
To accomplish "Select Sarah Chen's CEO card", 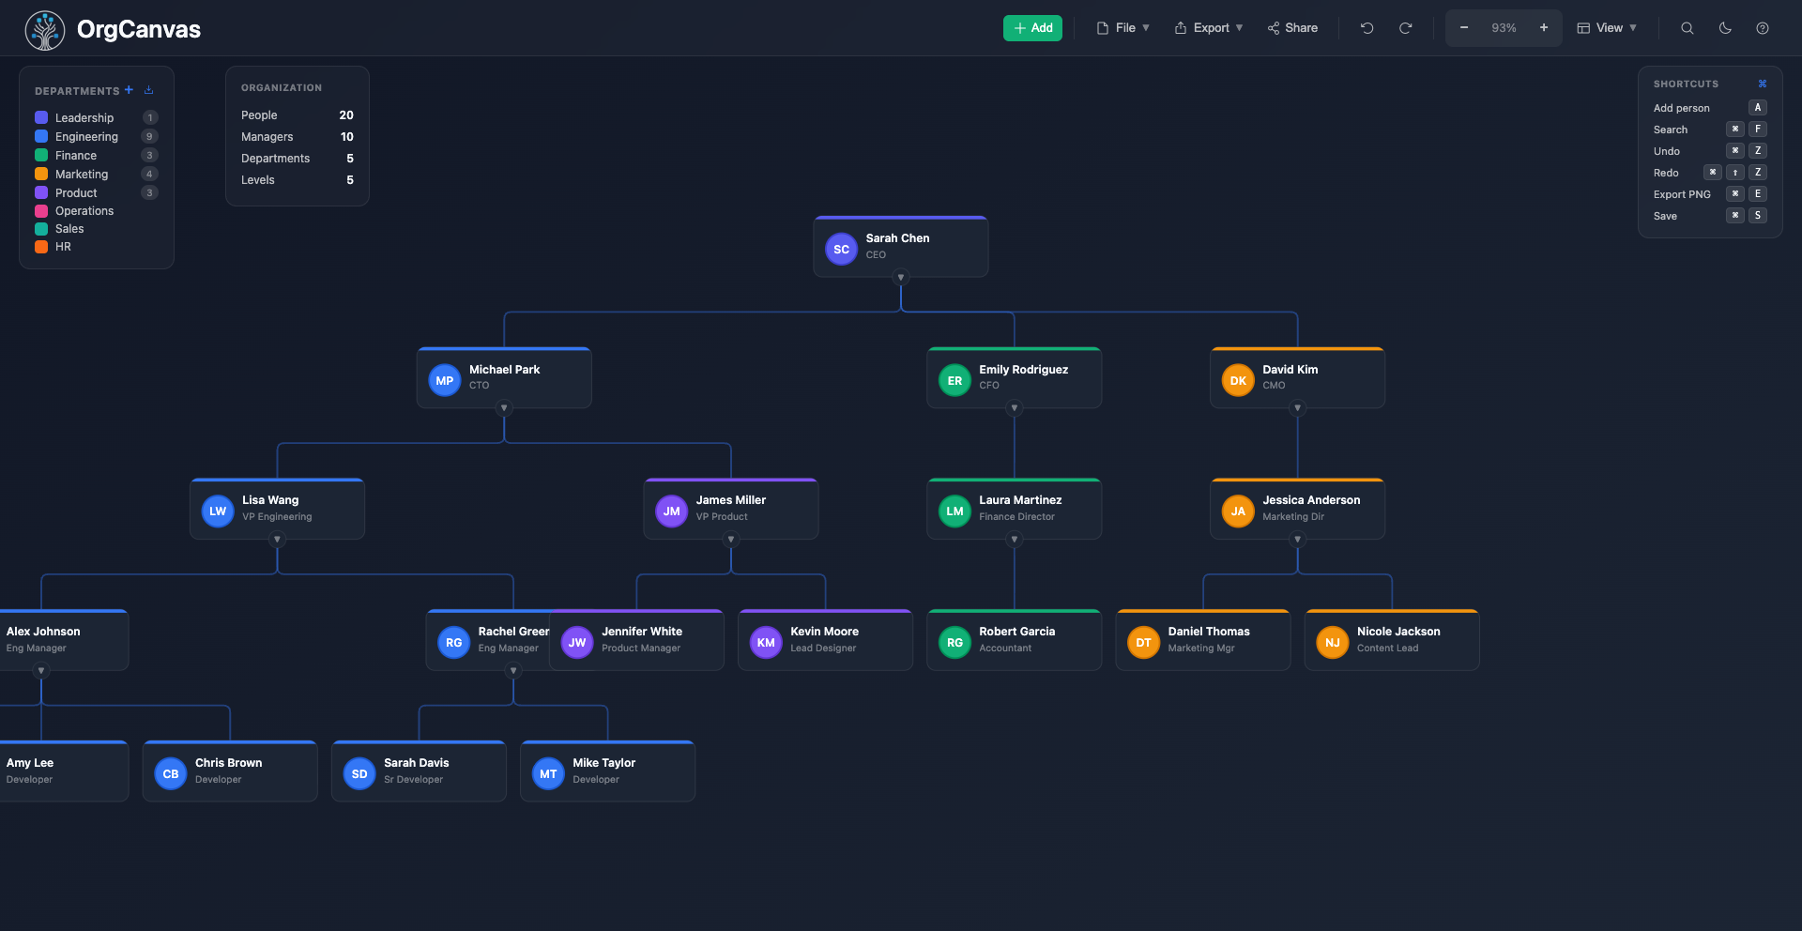I will pyautogui.click(x=900, y=246).
